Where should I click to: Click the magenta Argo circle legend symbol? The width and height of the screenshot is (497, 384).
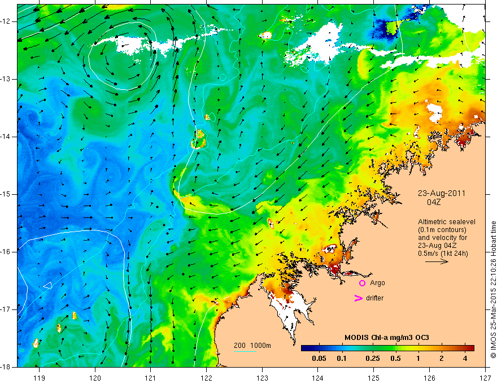point(362,283)
